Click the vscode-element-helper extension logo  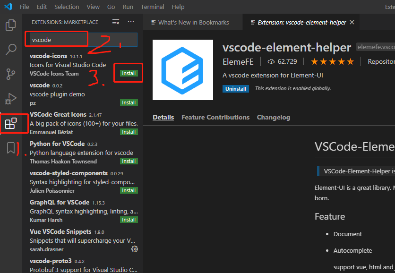click(x=183, y=70)
